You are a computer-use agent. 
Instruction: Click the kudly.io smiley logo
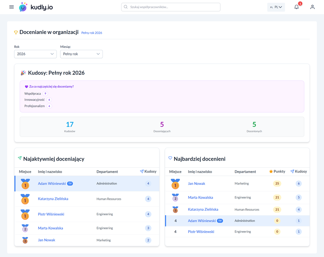click(x=23, y=7)
